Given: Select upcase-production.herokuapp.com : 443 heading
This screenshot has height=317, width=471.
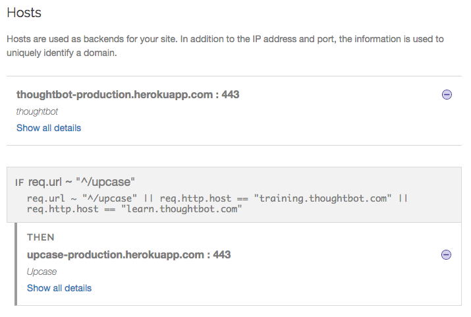Looking at the screenshot, I should (x=129, y=255).
